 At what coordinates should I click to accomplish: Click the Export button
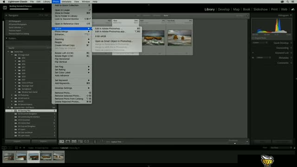coord(44,141)
